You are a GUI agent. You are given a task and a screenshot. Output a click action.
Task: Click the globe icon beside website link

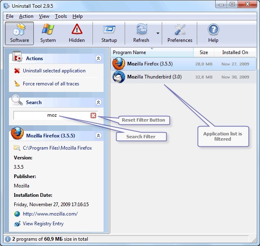coord(17,214)
